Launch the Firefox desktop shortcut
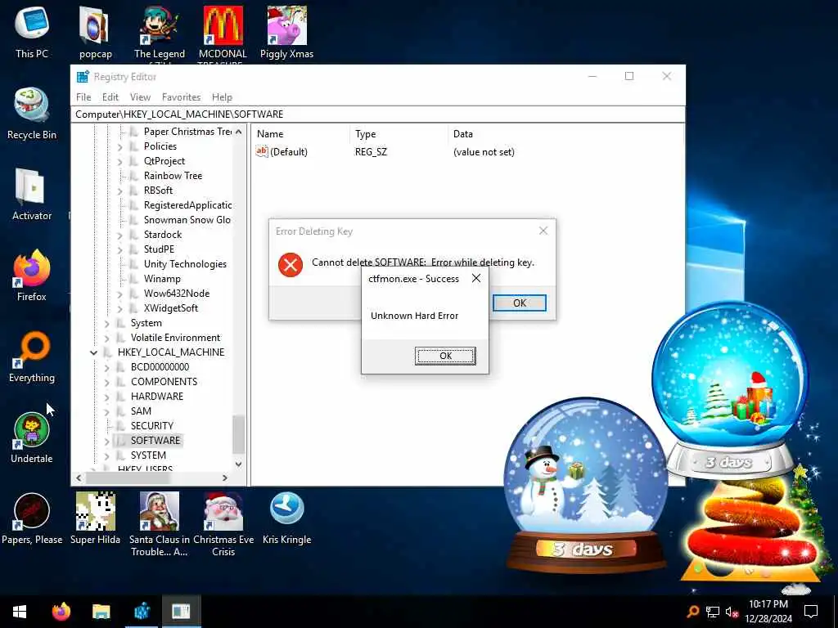 click(32, 275)
